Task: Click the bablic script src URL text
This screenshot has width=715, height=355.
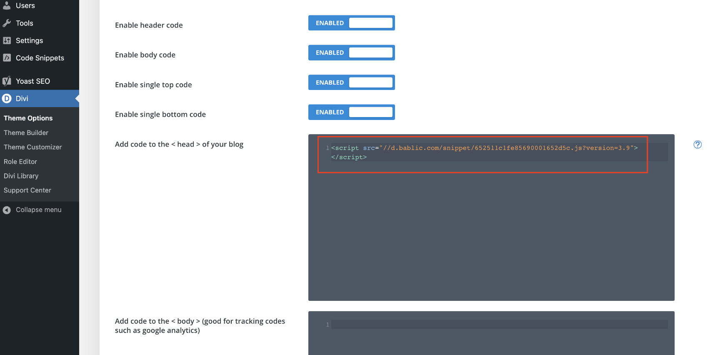Action: tap(506, 148)
